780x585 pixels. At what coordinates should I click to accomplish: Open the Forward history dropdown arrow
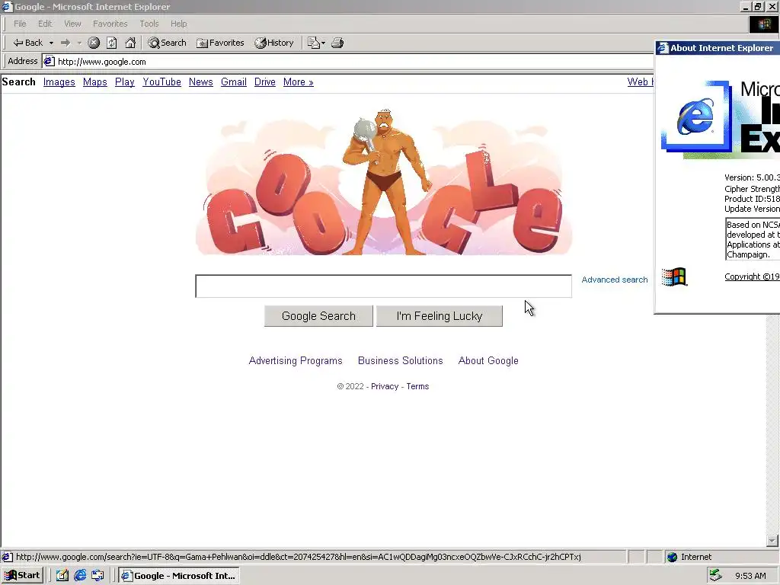79,43
